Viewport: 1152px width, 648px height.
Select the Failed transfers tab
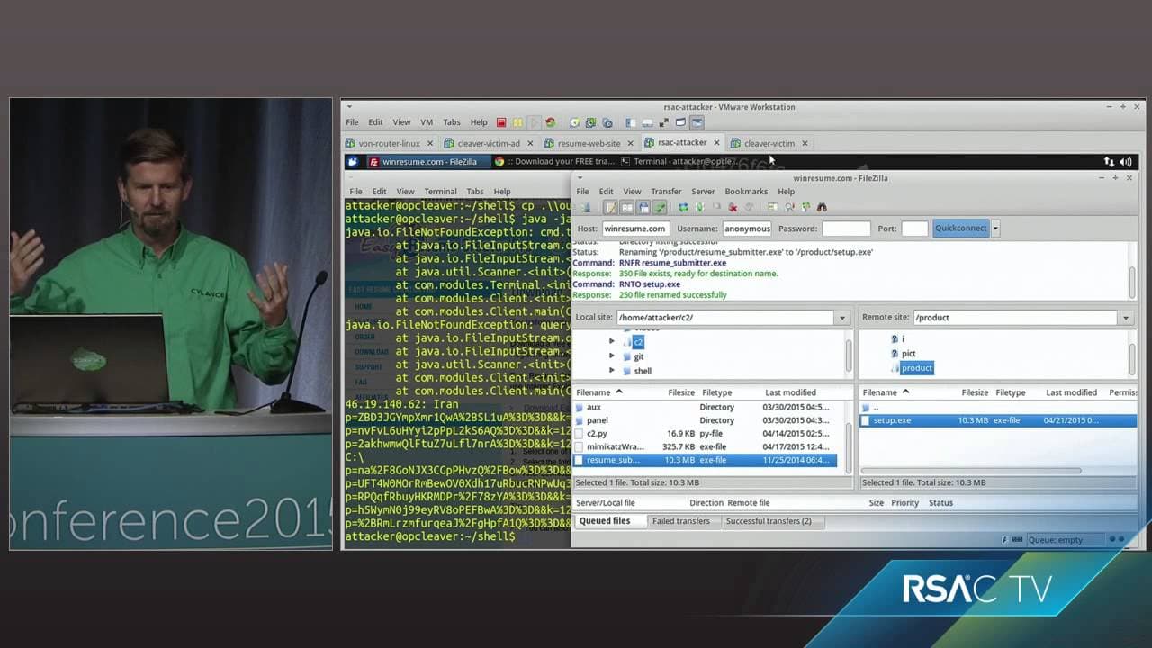(x=680, y=521)
